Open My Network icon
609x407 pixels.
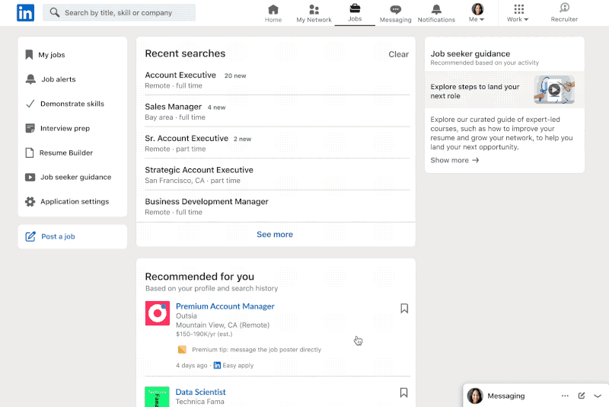pos(314,10)
